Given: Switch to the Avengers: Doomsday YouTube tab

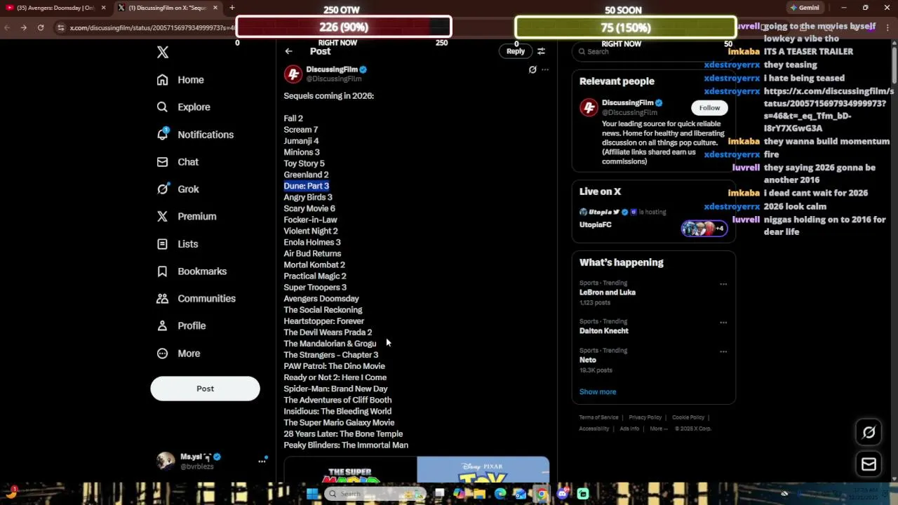Looking at the screenshot, I should tap(55, 8).
